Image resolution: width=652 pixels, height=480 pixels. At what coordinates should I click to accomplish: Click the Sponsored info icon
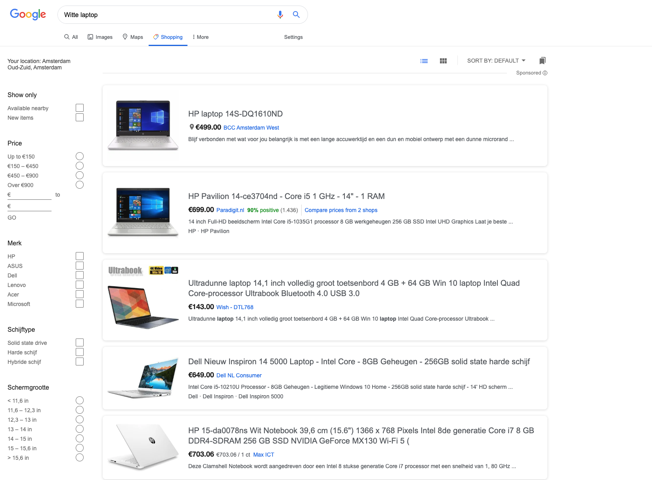545,73
